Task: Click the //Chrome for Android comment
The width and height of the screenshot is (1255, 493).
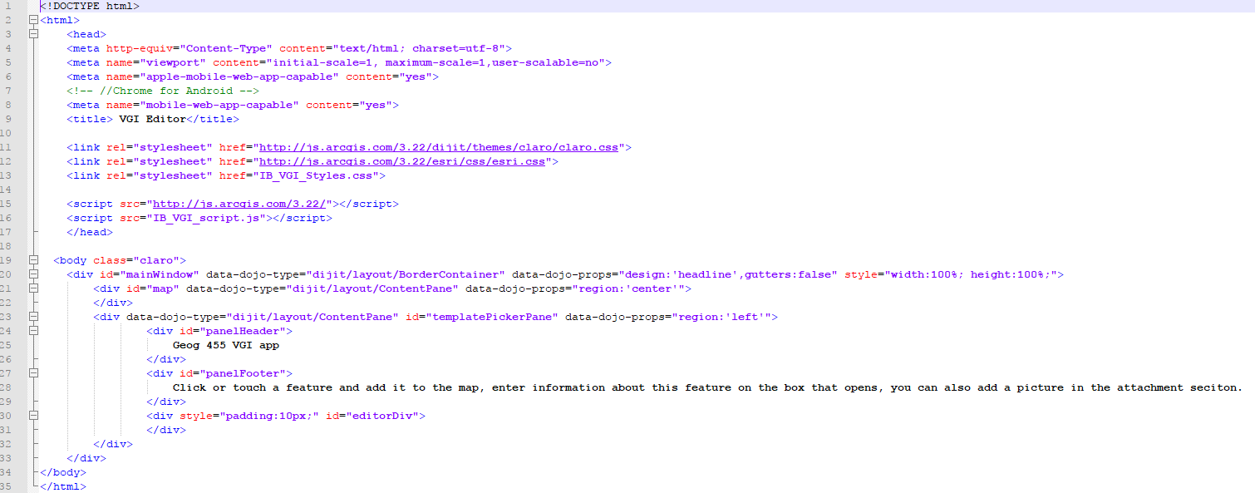Action: pyautogui.click(x=163, y=91)
